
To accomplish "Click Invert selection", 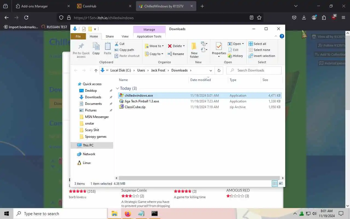I will point(262,56).
